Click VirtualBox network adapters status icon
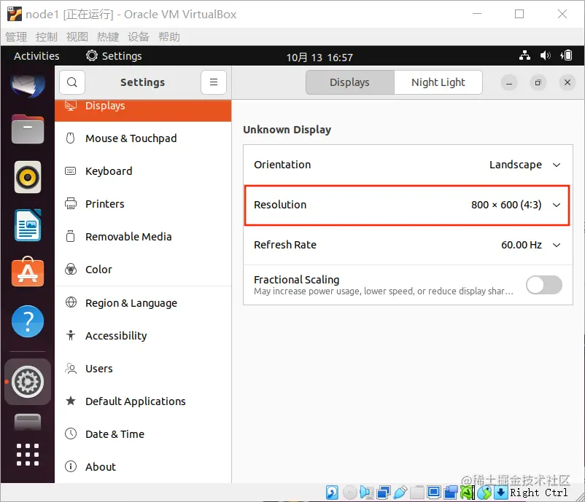Viewport: 585px width, 502px height. (x=384, y=493)
